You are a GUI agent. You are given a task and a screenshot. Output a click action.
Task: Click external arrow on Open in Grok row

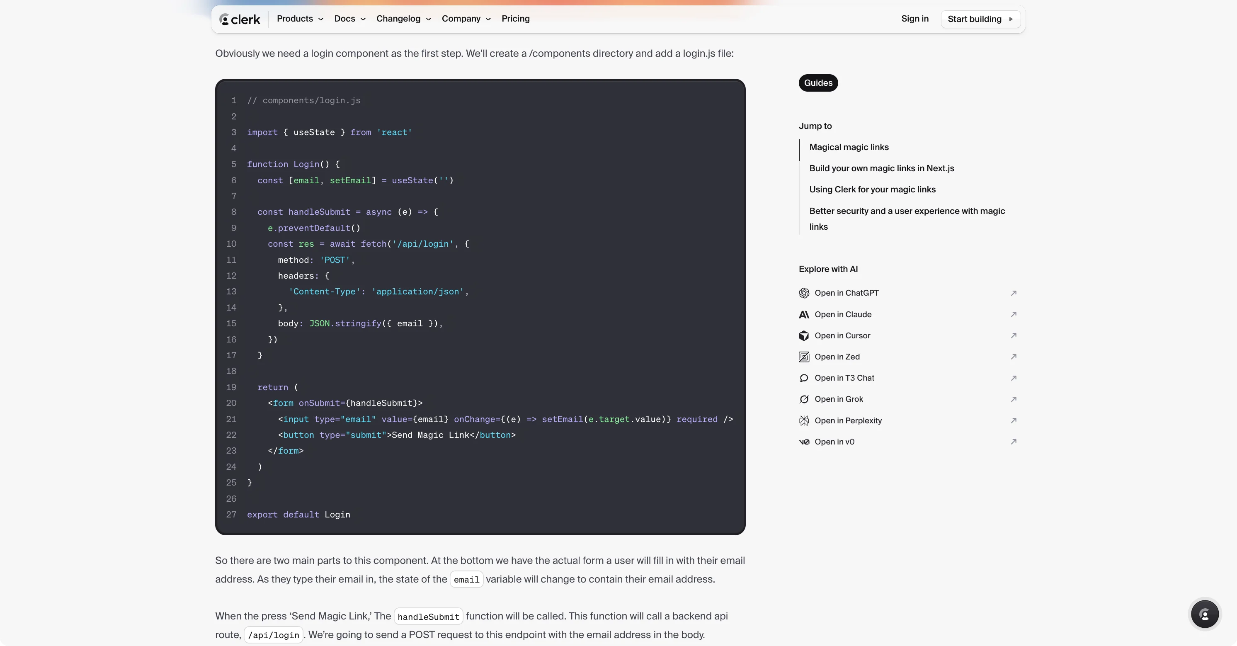[x=1013, y=399]
